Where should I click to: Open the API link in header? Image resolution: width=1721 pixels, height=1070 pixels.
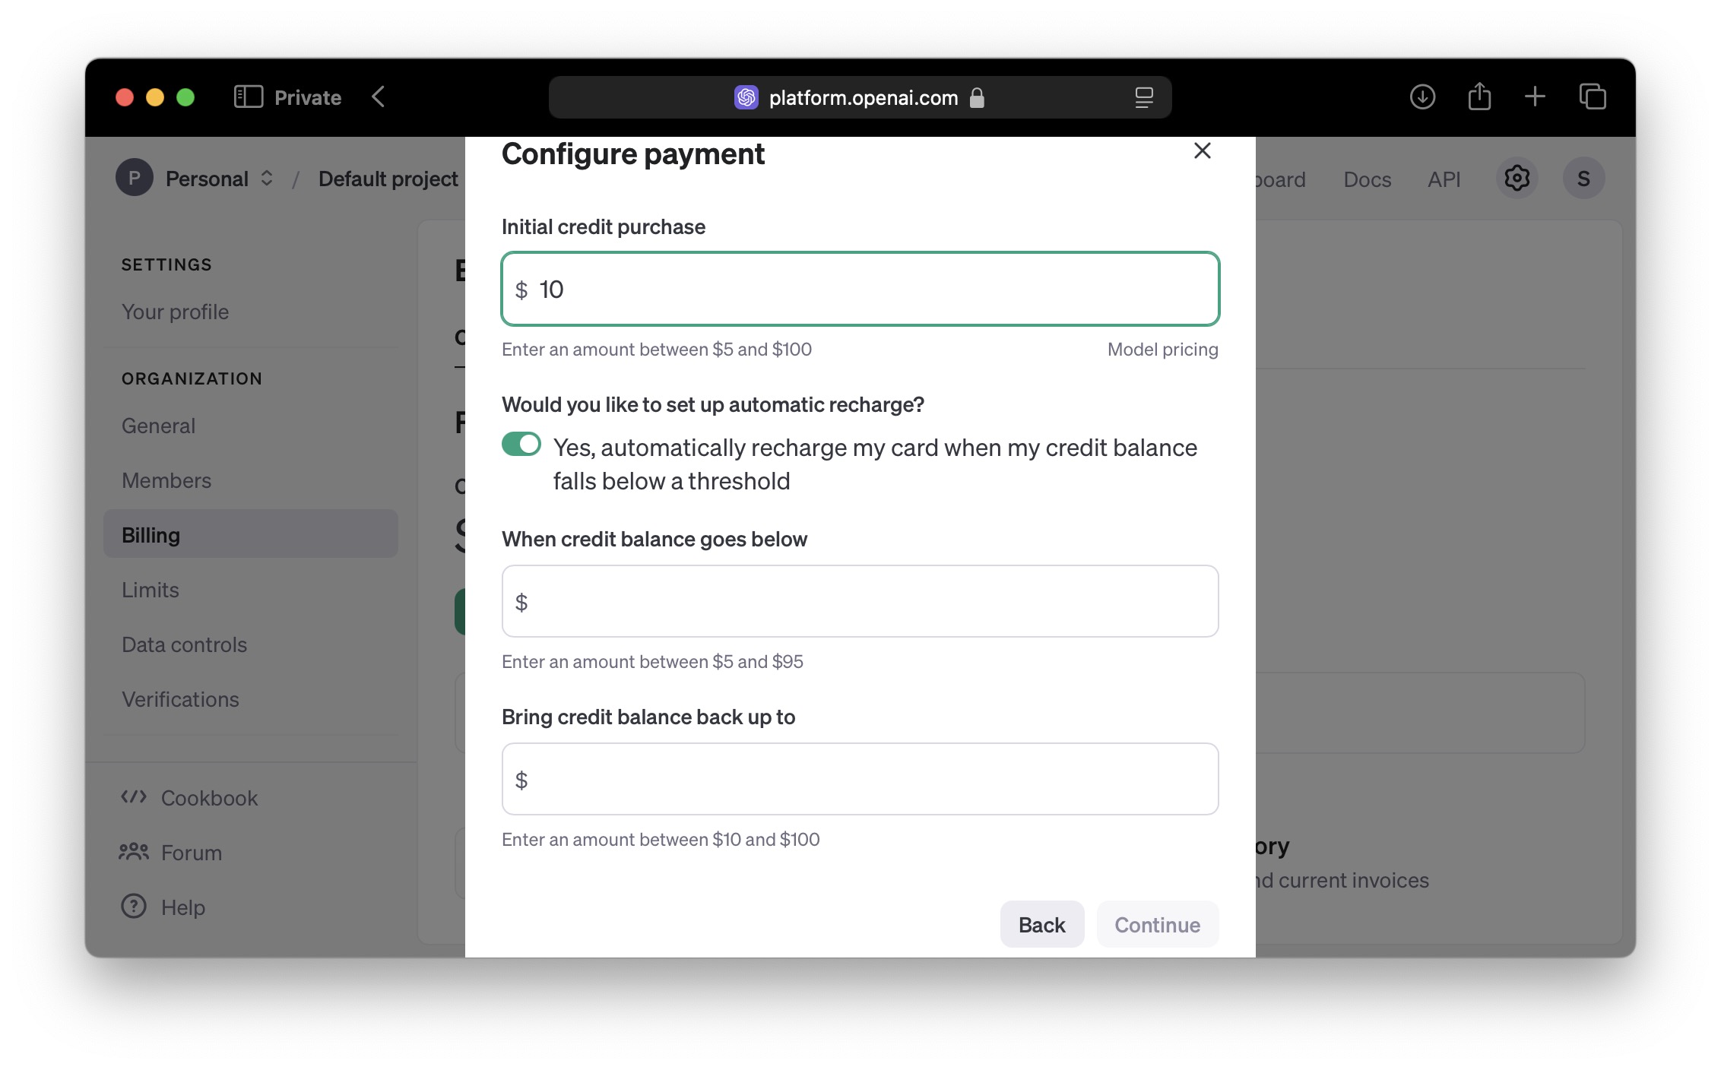(1444, 179)
